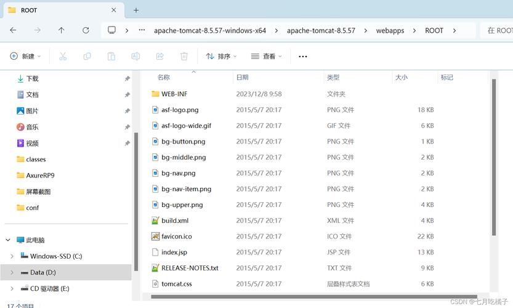Open the conf folder in sidebar

pyautogui.click(x=33, y=208)
